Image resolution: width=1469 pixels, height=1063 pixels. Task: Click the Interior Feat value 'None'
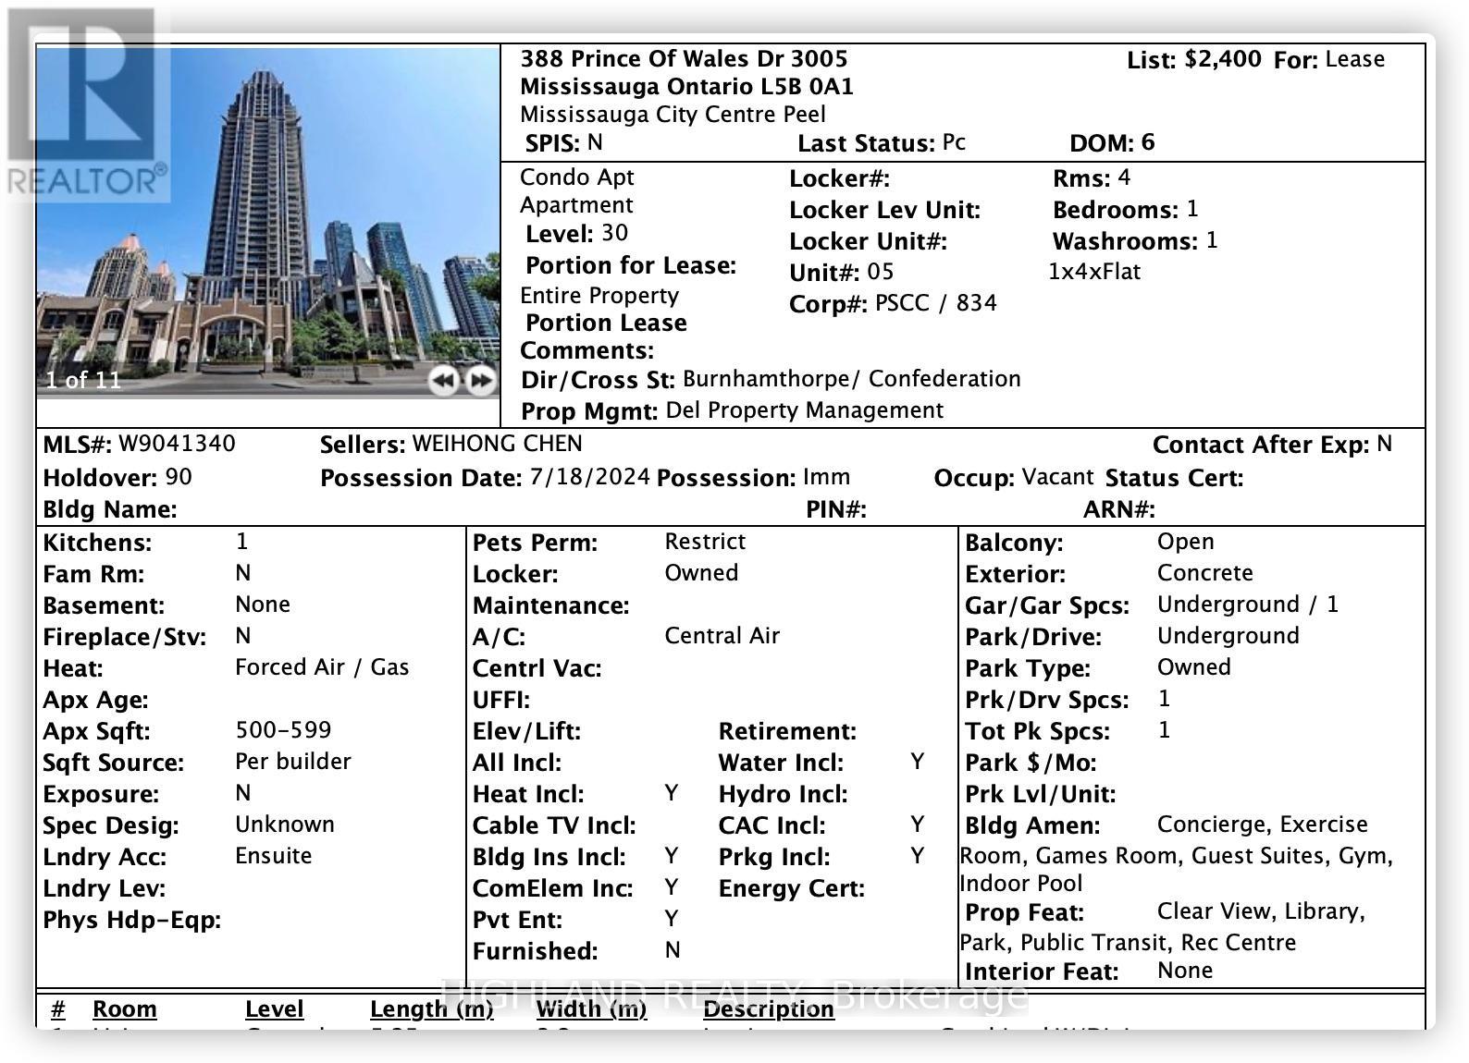click(1185, 971)
